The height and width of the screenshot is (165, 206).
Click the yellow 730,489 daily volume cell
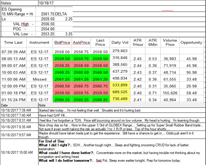coord(120,99)
